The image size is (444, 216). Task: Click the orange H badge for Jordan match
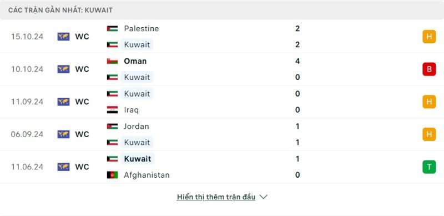click(429, 134)
